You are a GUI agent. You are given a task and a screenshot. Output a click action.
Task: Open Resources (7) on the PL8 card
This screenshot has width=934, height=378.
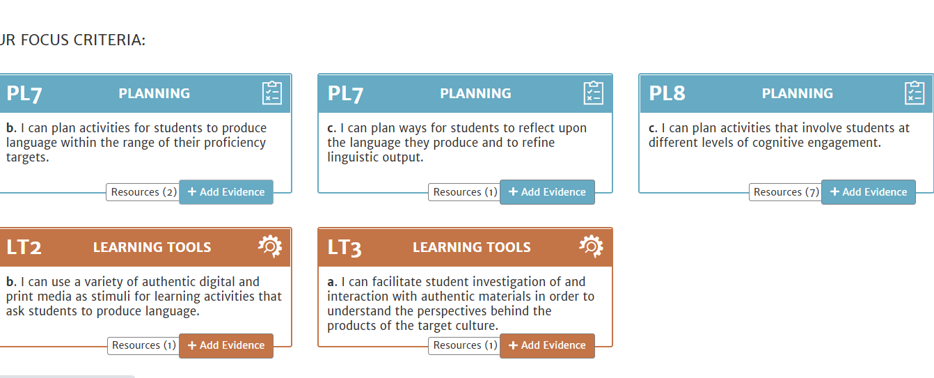click(786, 192)
